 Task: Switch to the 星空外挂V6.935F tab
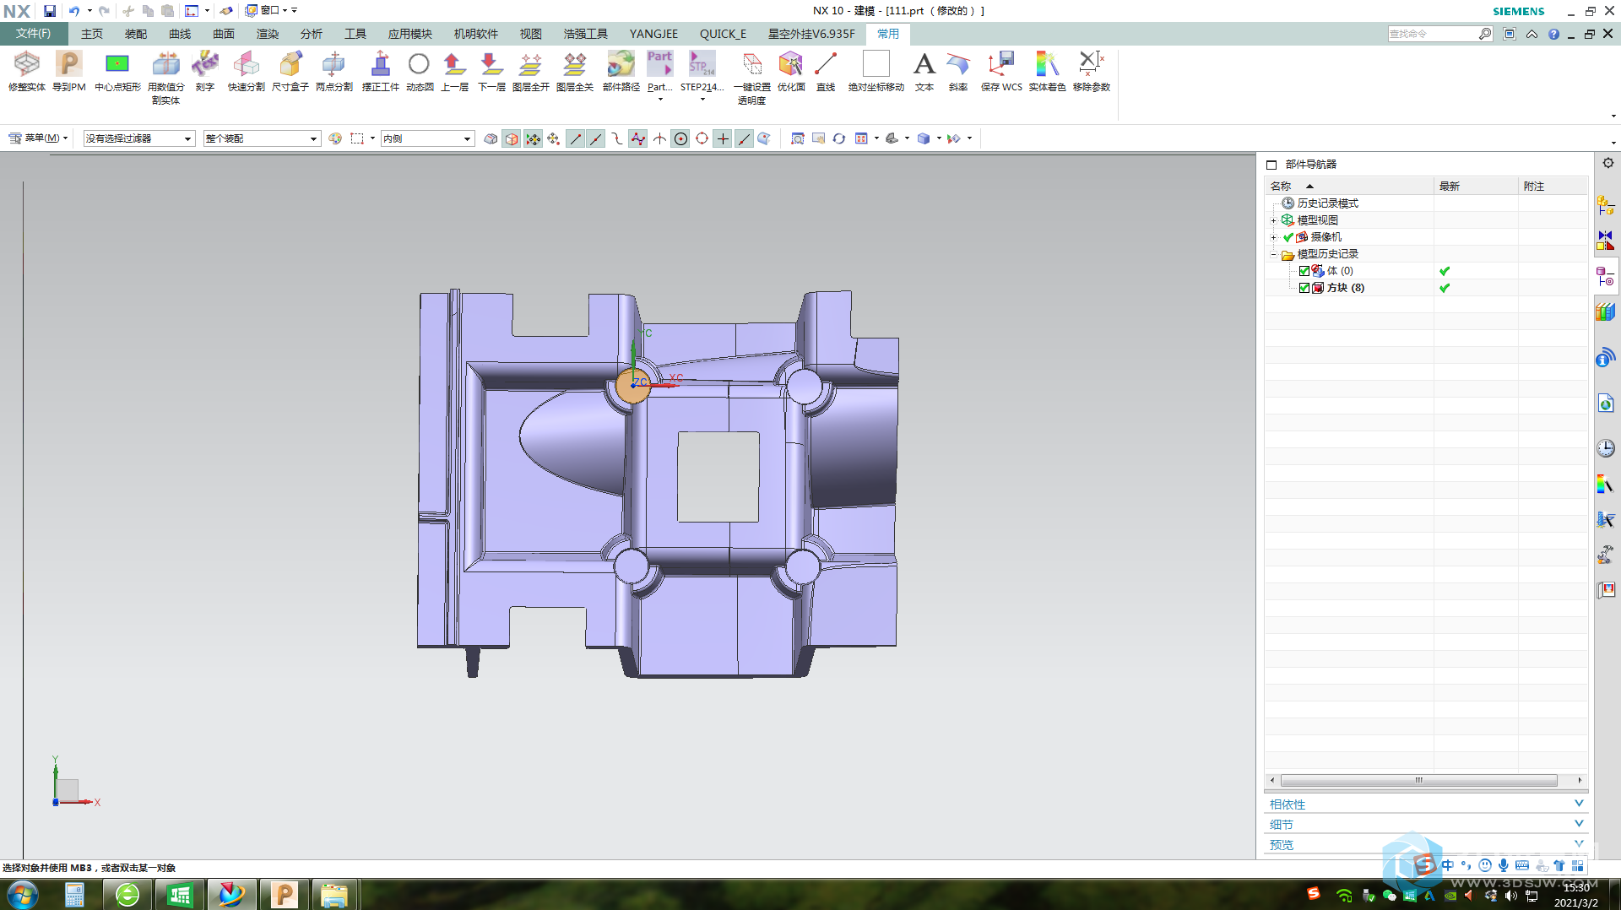(811, 34)
